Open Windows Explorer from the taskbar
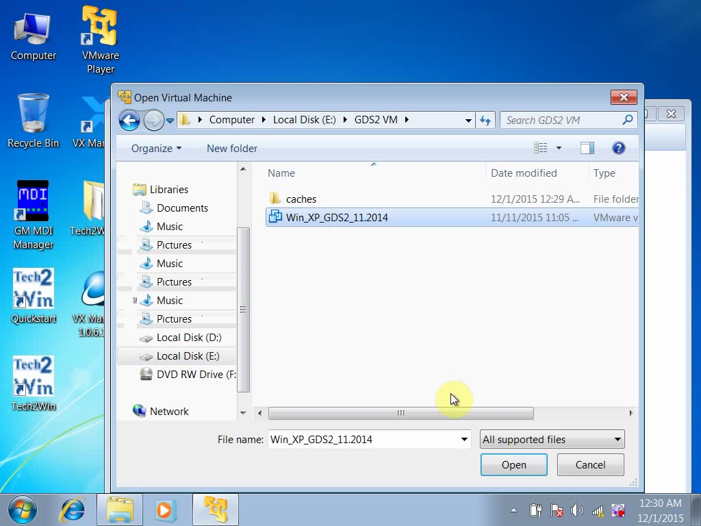Screen dimensions: 701x526 (119, 510)
